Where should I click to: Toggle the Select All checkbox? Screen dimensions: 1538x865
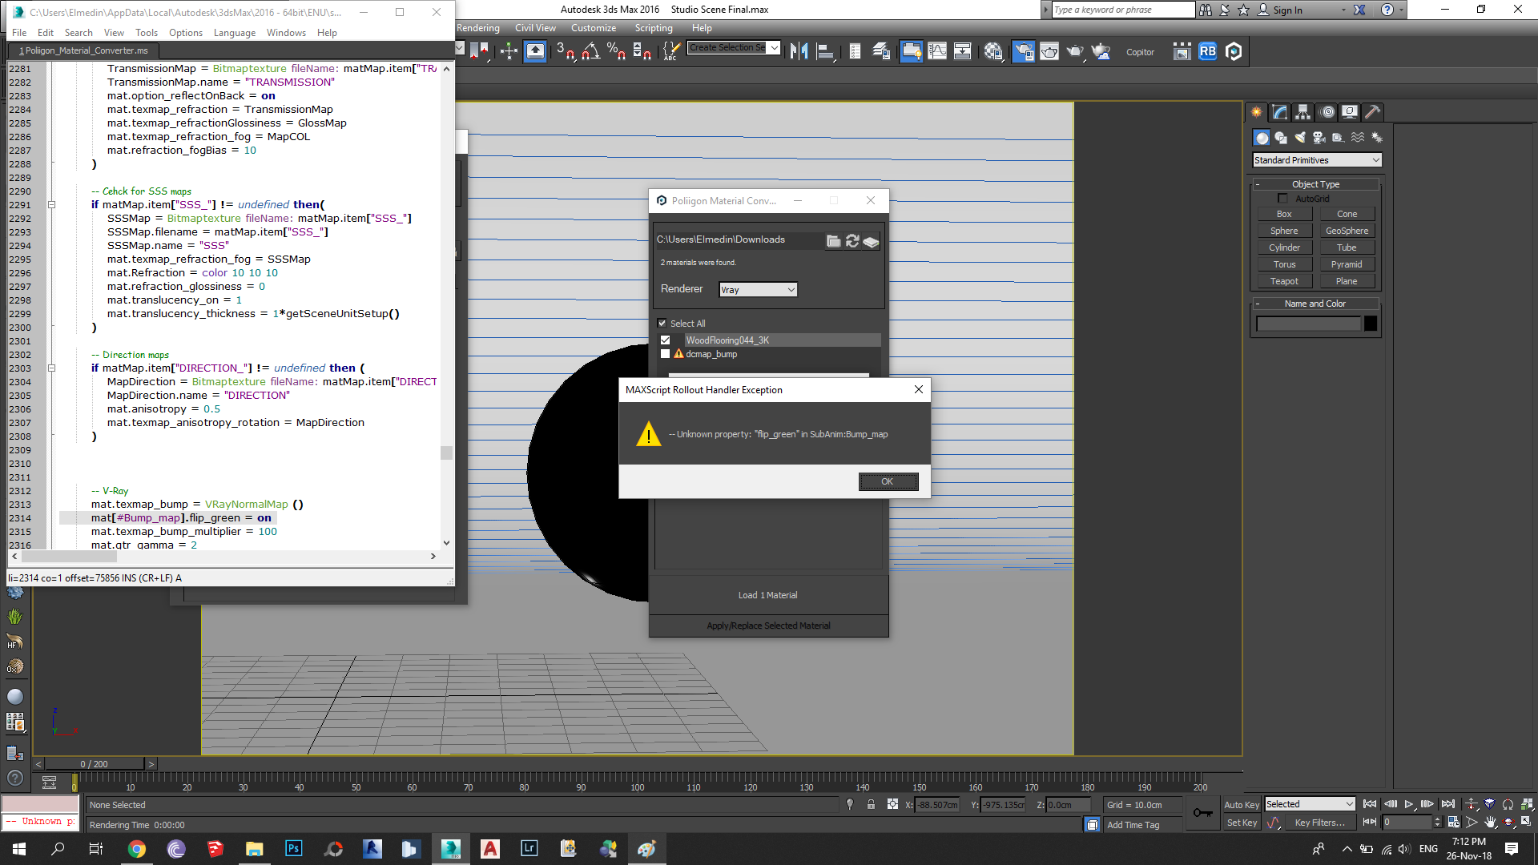(662, 324)
